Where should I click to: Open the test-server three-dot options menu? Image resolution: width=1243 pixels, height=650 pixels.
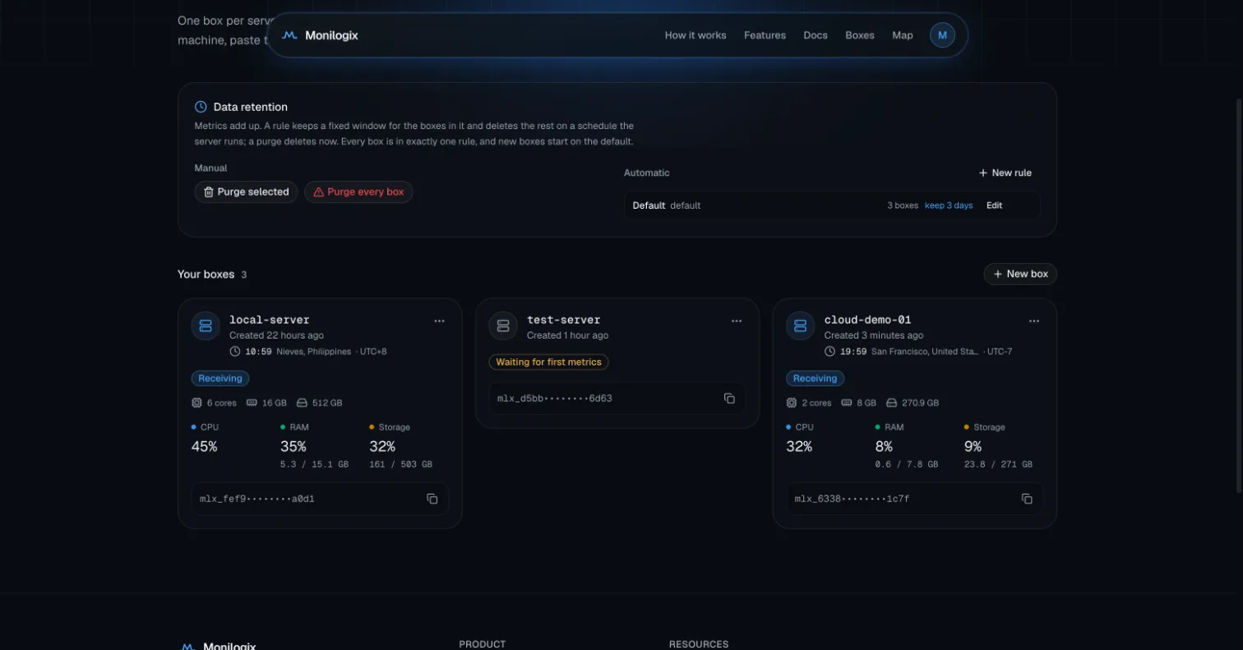click(x=737, y=320)
